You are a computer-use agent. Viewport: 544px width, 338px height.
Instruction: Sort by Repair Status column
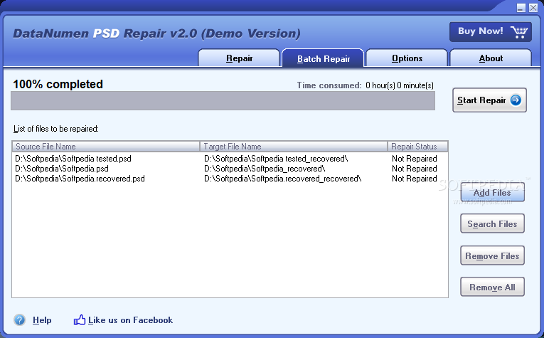(x=417, y=147)
